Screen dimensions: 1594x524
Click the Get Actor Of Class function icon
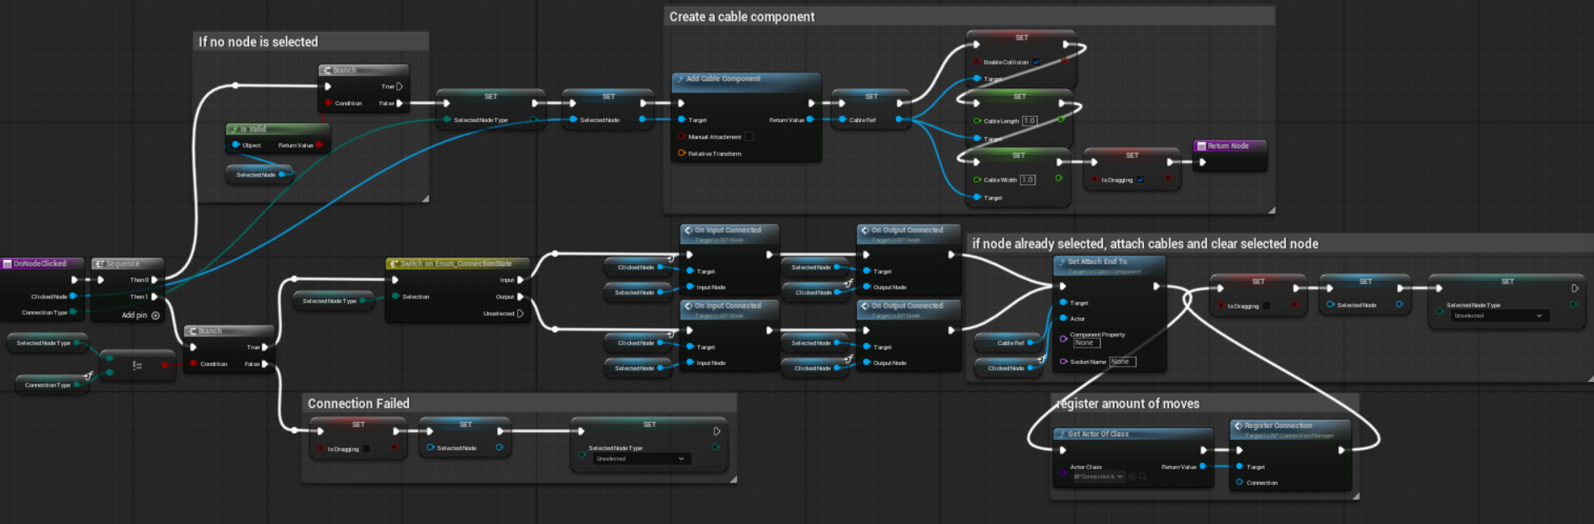tap(1062, 434)
